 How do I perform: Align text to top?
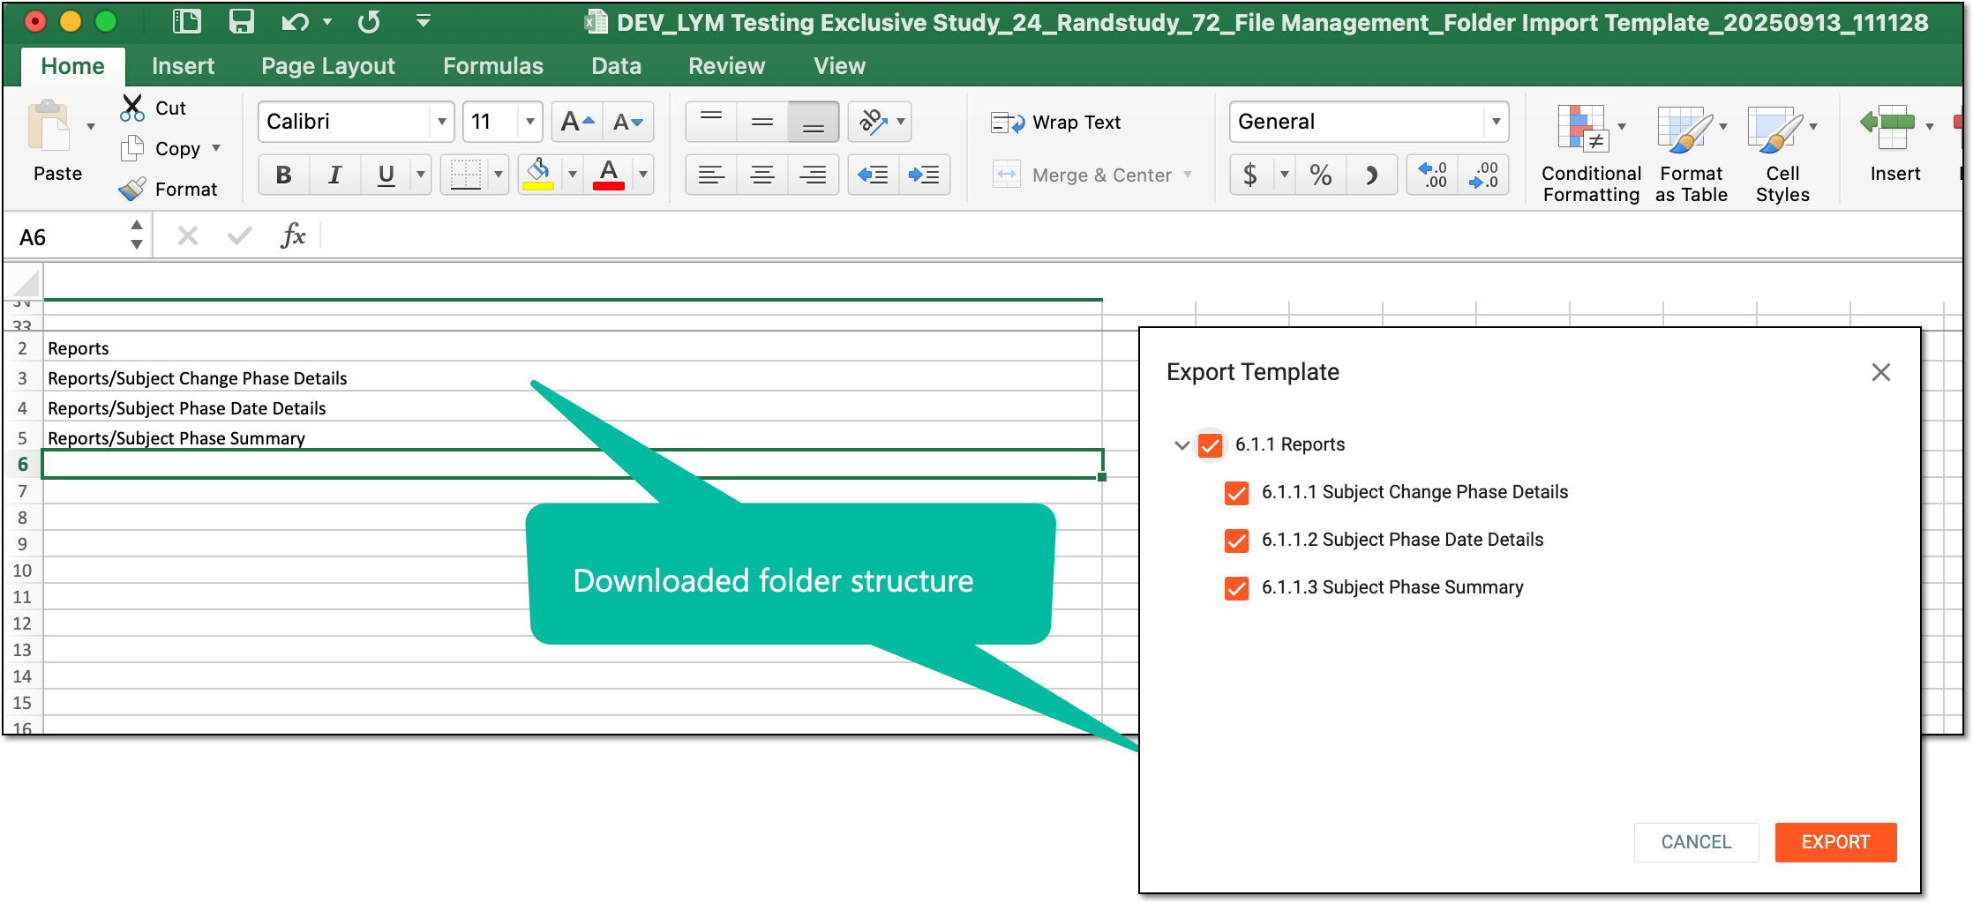point(711,122)
